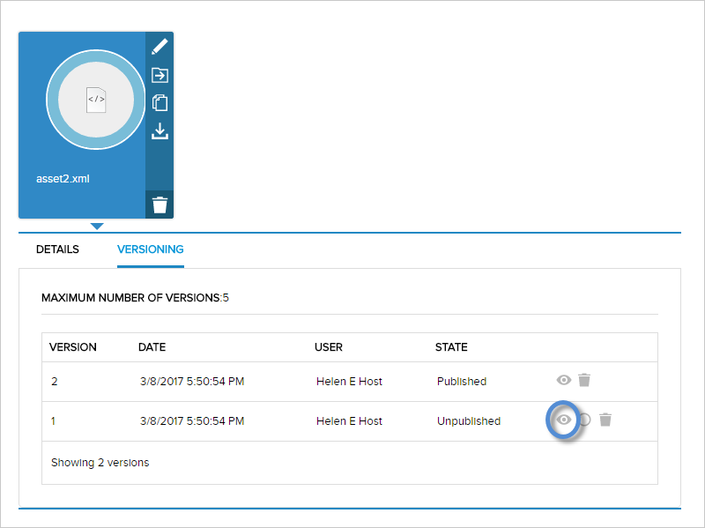Click the download icon on asset2.xml card
Viewport: 705px width, 528px height.
coord(160,131)
